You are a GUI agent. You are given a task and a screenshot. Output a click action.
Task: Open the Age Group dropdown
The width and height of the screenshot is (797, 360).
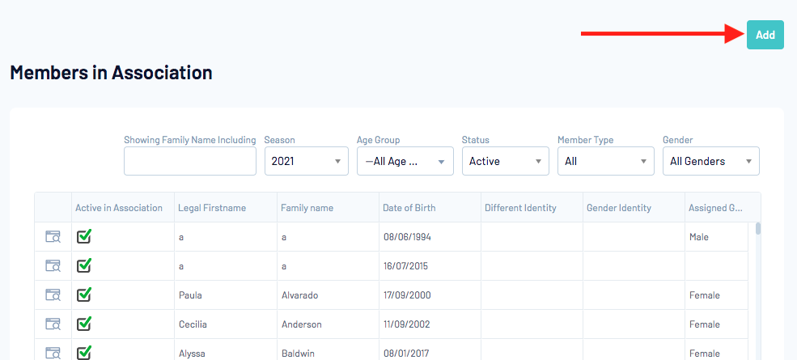pos(405,161)
